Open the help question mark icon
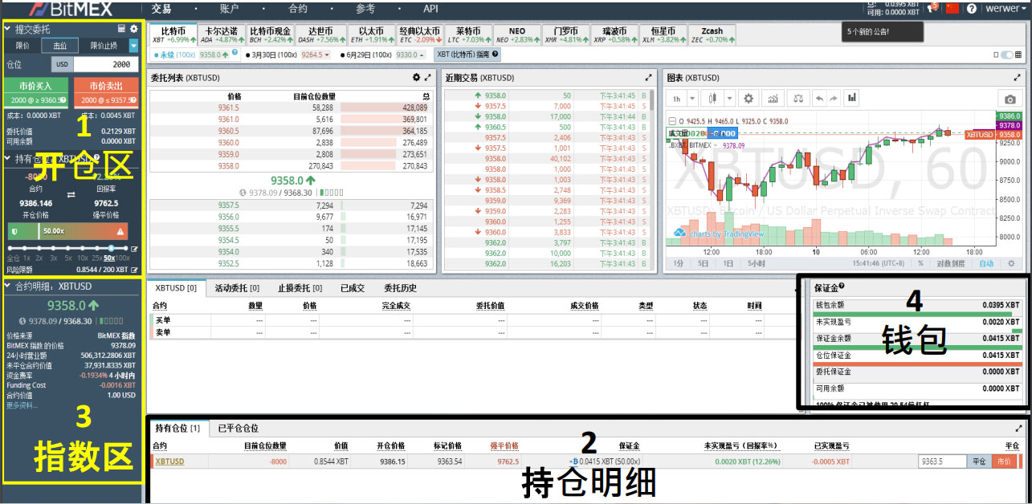The image size is (1032, 504). pyautogui.click(x=972, y=8)
